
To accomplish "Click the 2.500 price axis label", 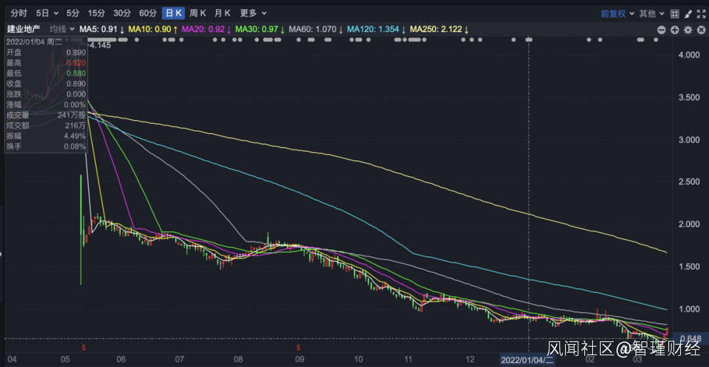I will pyautogui.click(x=690, y=182).
